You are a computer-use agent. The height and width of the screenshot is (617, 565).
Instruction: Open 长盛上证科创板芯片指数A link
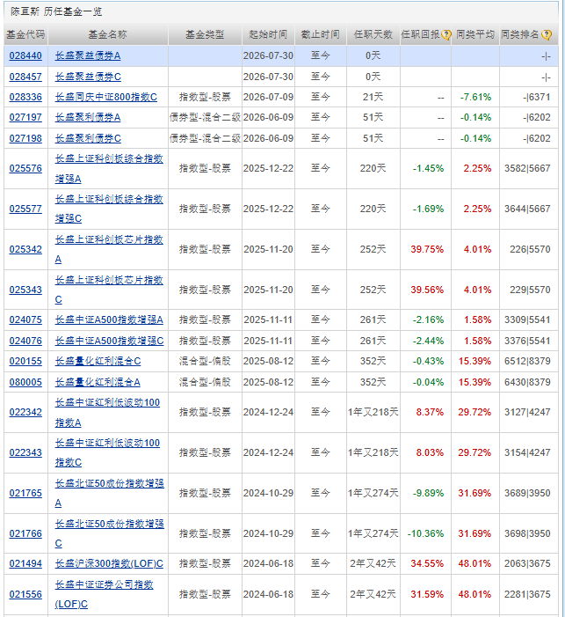[109, 249]
